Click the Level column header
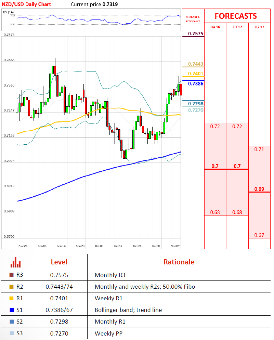274x340 pixels. tap(59, 262)
